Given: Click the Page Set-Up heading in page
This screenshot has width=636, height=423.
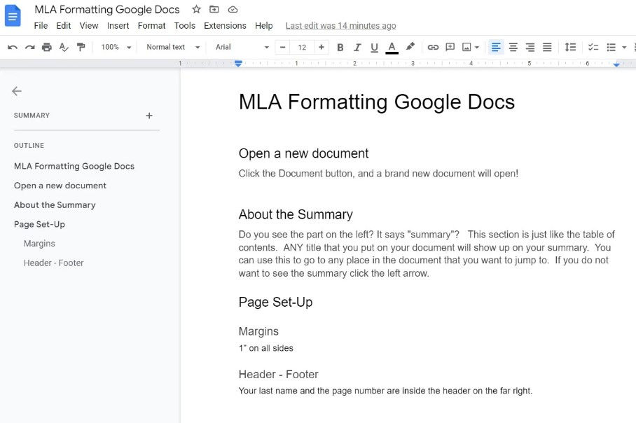Looking at the screenshot, I should coord(275,302).
